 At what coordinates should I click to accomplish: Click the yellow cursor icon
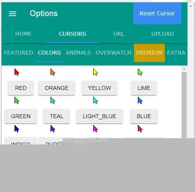96,72
